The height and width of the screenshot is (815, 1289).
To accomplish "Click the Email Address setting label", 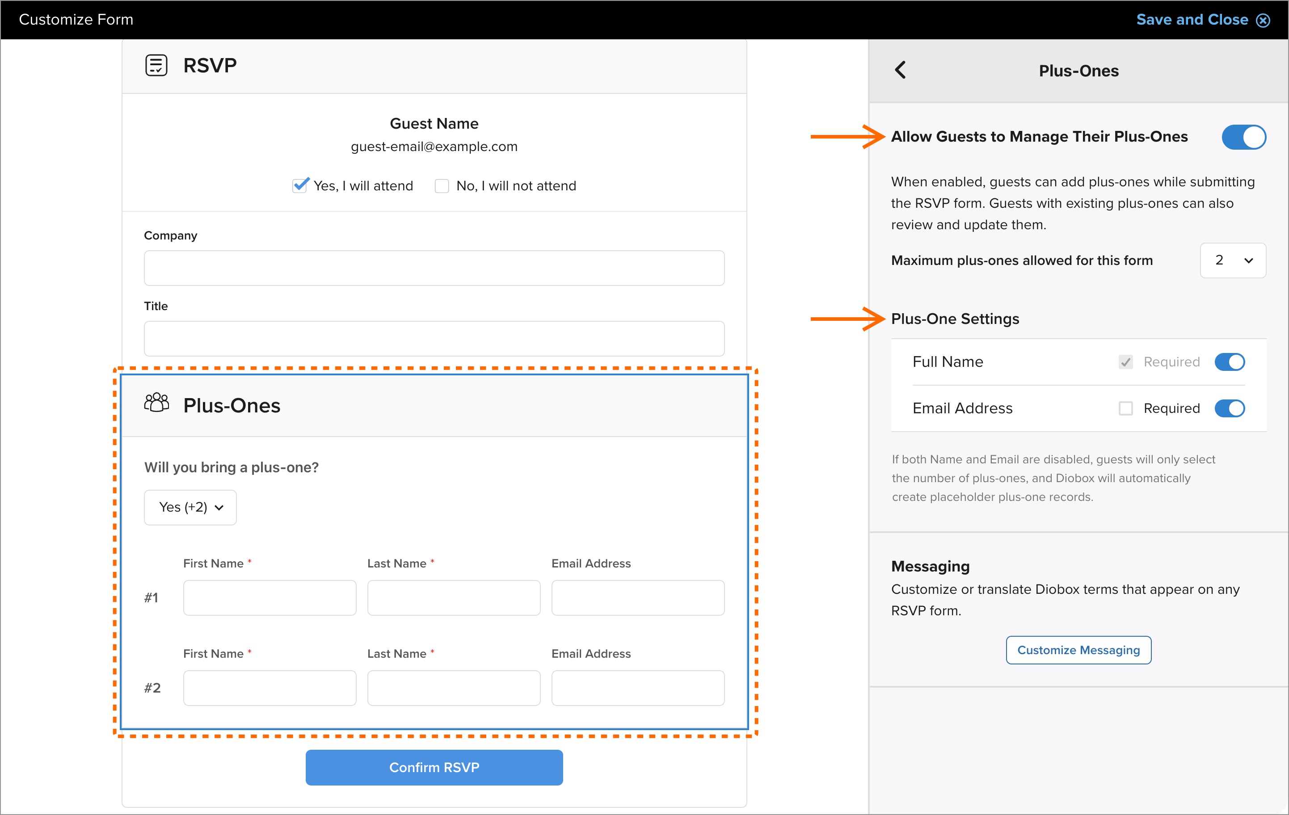I will [962, 409].
